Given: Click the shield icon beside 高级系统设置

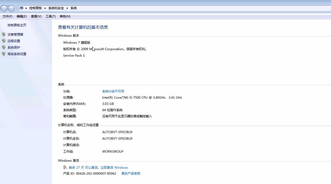Looking at the screenshot, I should 4,54.
